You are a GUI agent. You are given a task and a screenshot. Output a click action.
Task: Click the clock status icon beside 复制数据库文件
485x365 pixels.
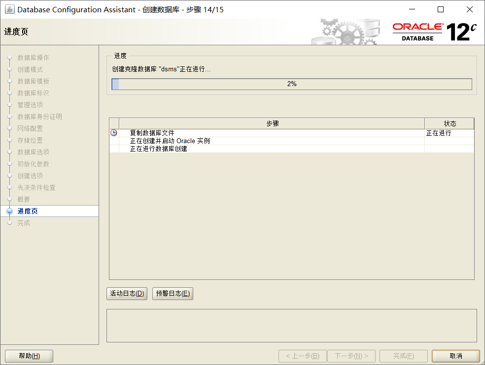coord(113,132)
